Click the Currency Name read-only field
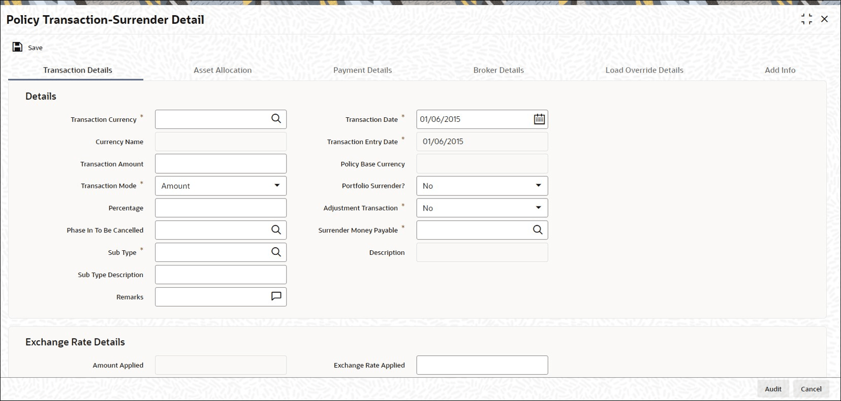The width and height of the screenshot is (841, 401). click(x=221, y=142)
